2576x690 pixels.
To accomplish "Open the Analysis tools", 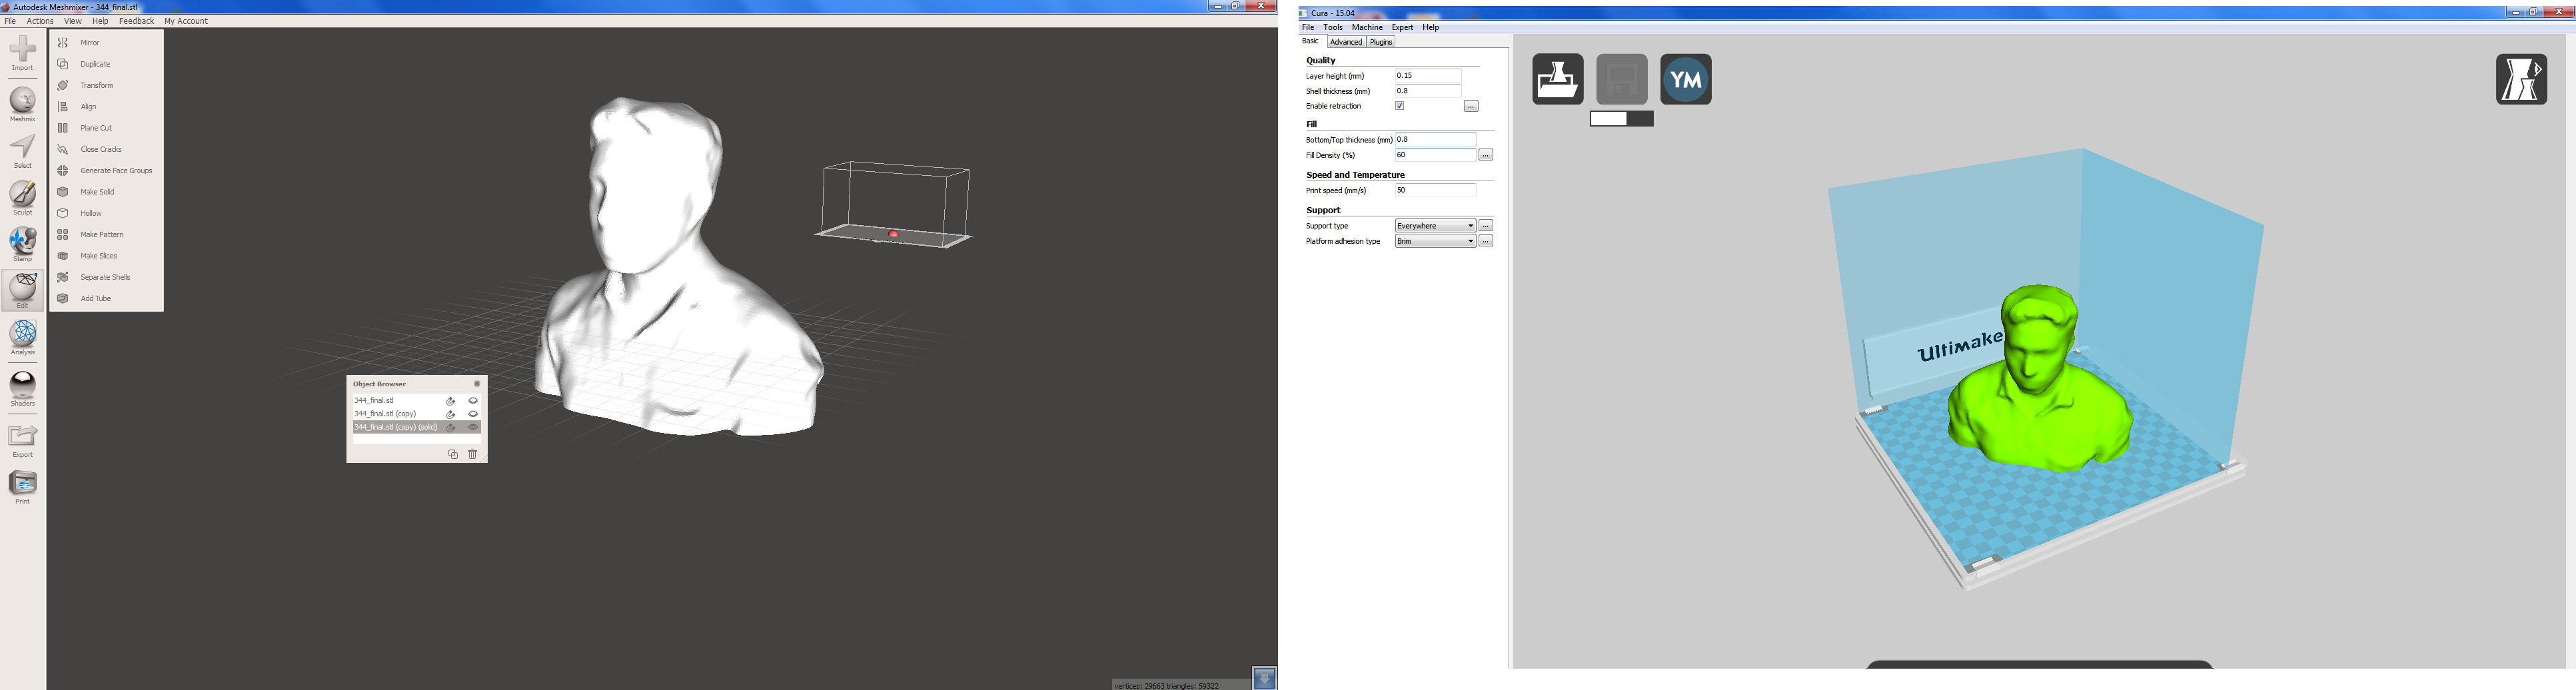I will 22,338.
